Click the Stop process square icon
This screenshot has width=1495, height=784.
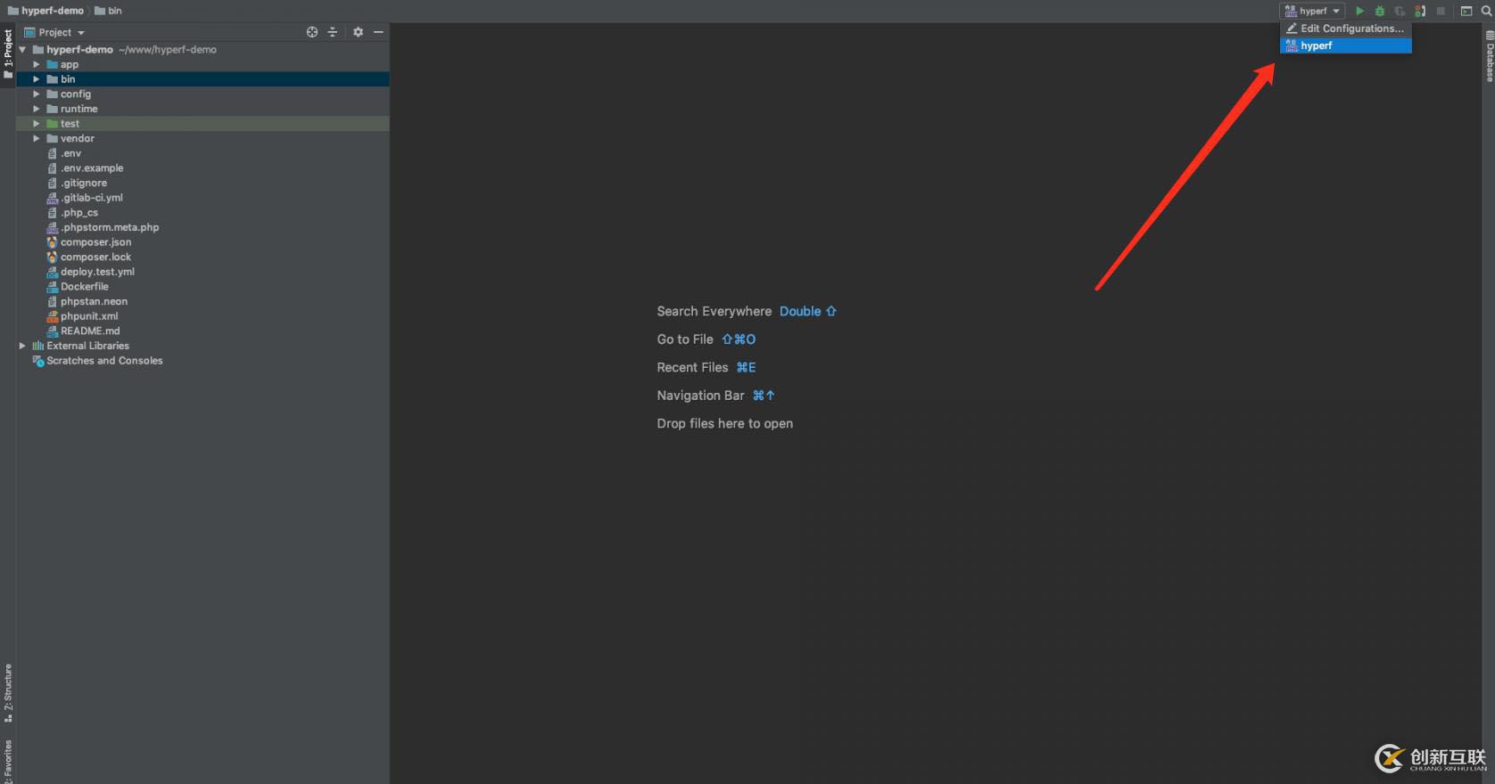[1441, 12]
